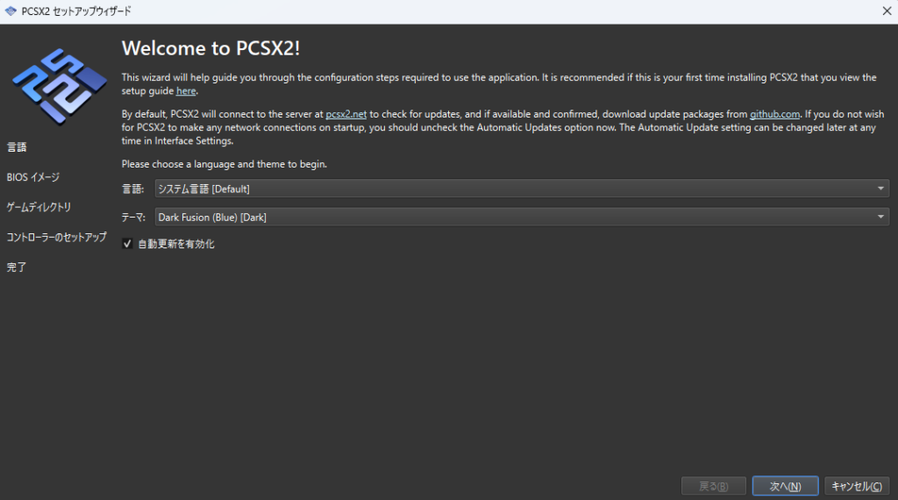Screen dimensions: 898x500
Task: Open the setup guide "here" link
Action: point(186,91)
